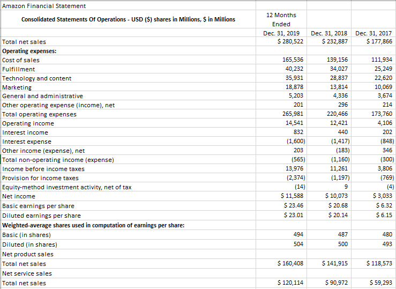Select total net sales value $ 280,522
This screenshot has width=396, height=289.
290,41
